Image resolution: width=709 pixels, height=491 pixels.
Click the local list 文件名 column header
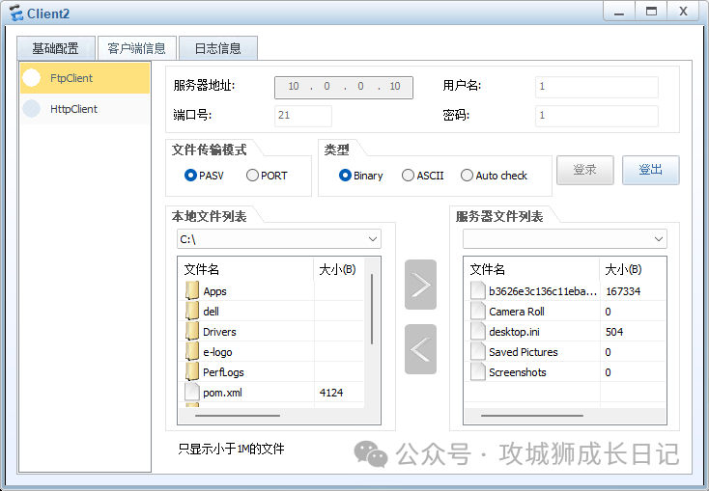pyautogui.click(x=246, y=269)
